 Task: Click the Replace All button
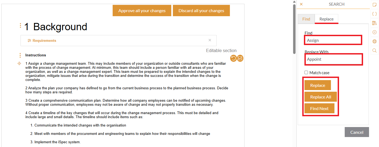[x=320, y=97]
